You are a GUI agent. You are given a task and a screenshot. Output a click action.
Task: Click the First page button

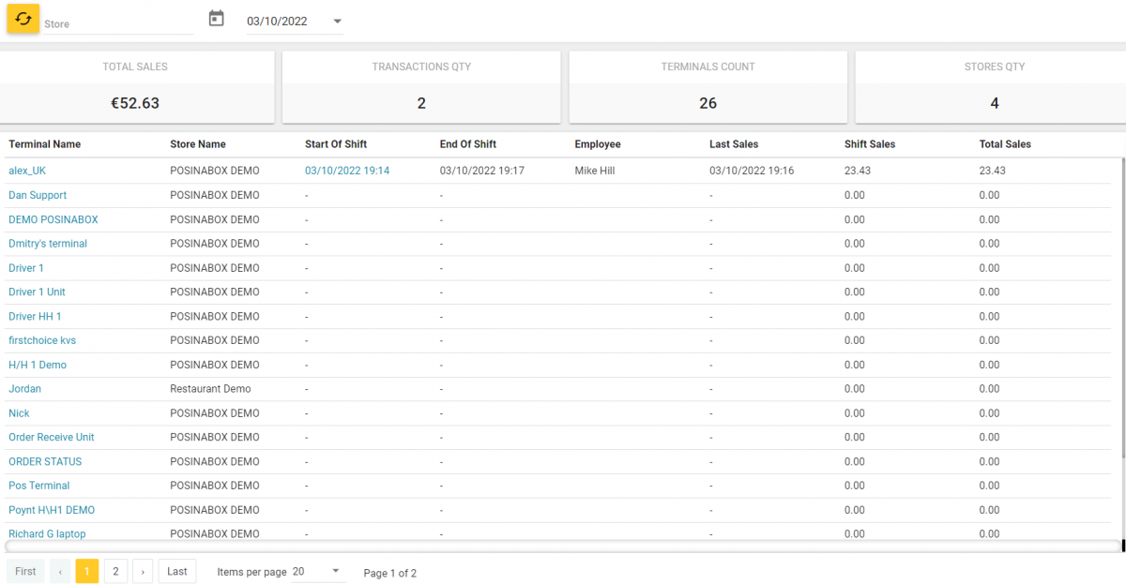coord(24,570)
